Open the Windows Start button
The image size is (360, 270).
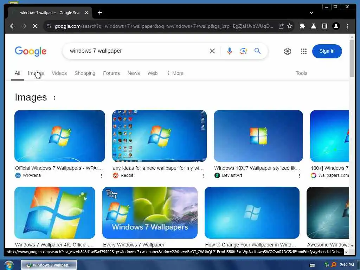tap(9, 265)
